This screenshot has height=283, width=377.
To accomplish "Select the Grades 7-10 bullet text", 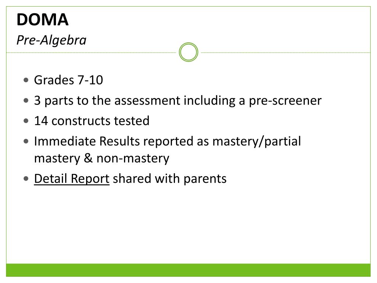I will click(68, 80).
